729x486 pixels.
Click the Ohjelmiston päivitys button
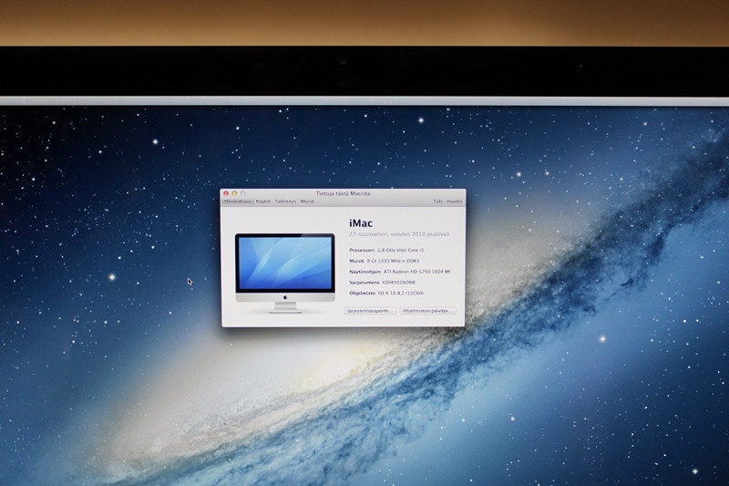click(427, 311)
